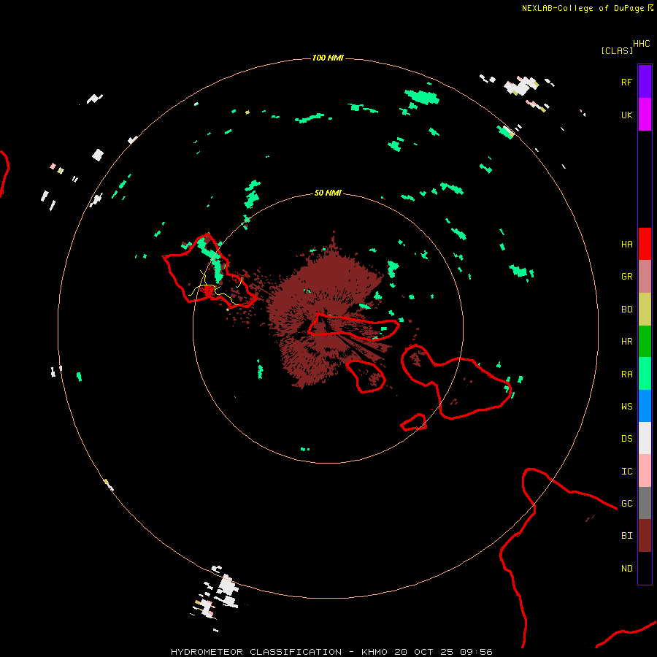
Task: Select the gray GC legend color swatch
Action: point(645,503)
